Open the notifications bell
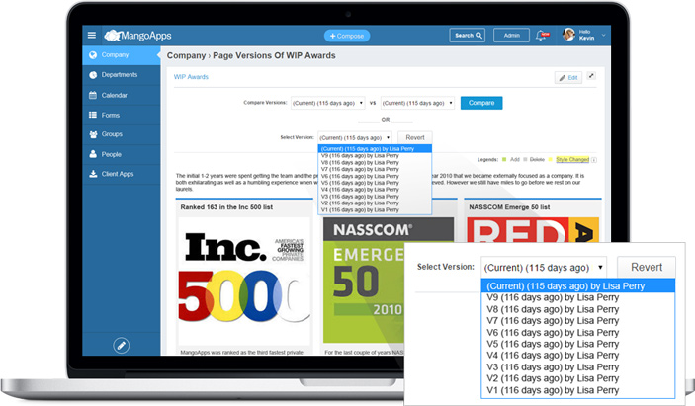 pyautogui.click(x=542, y=35)
